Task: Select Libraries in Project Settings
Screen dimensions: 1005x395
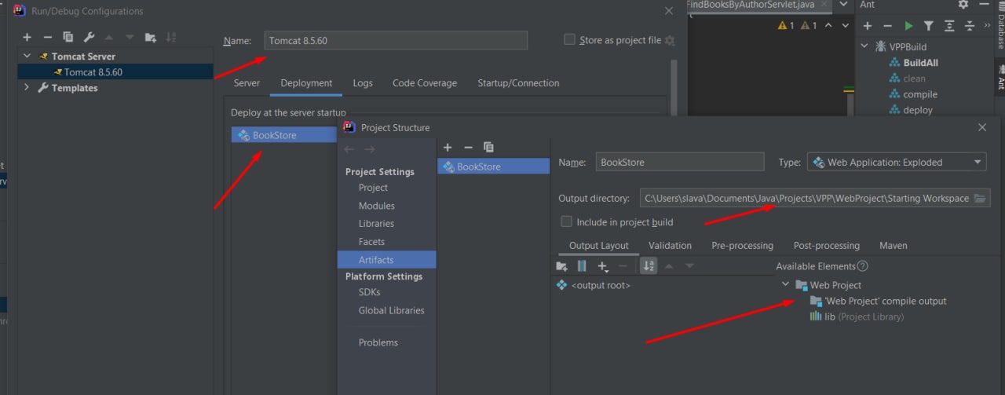Action: 376,224
